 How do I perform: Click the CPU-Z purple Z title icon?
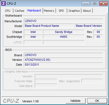pyautogui.click(x=3, y=3)
